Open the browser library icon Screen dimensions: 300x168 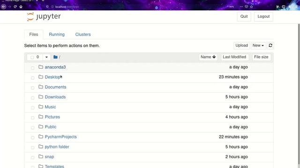click(278, 7)
